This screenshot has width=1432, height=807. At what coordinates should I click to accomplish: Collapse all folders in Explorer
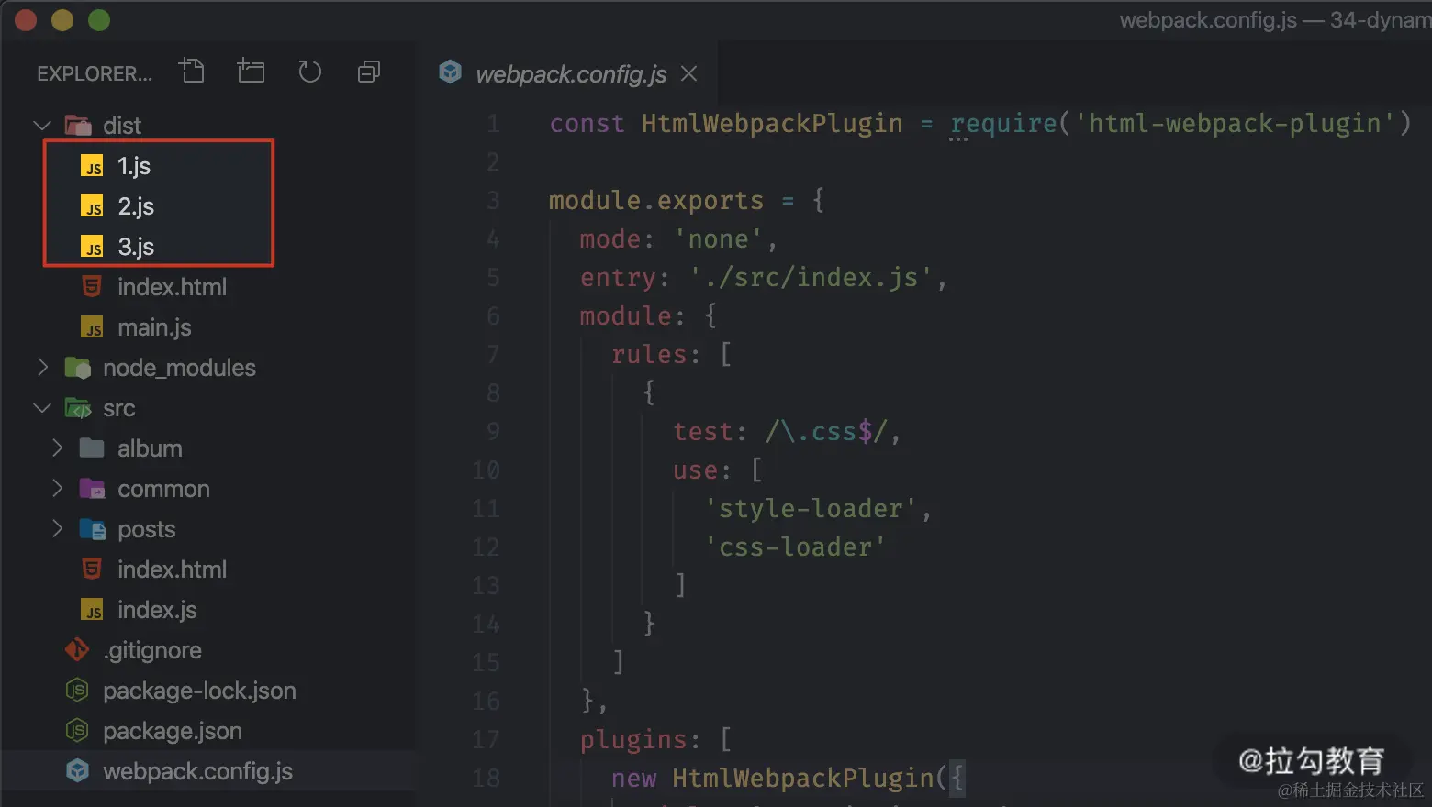pyautogui.click(x=369, y=72)
